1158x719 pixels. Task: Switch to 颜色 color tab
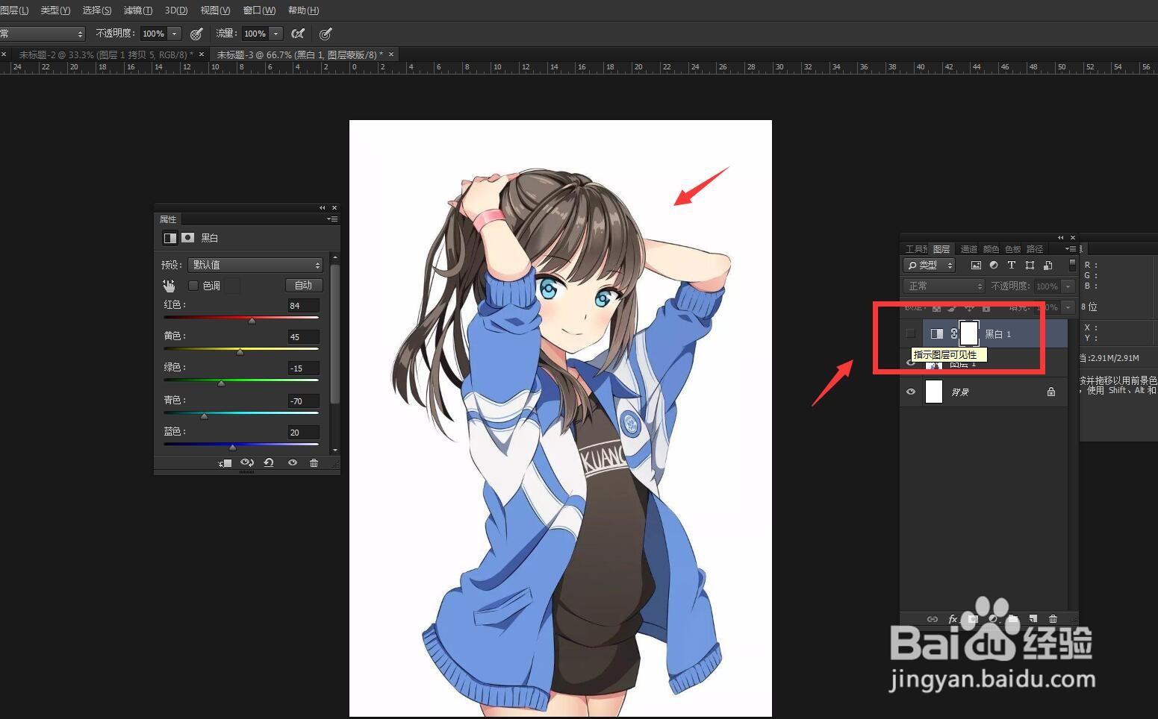(x=992, y=249)
